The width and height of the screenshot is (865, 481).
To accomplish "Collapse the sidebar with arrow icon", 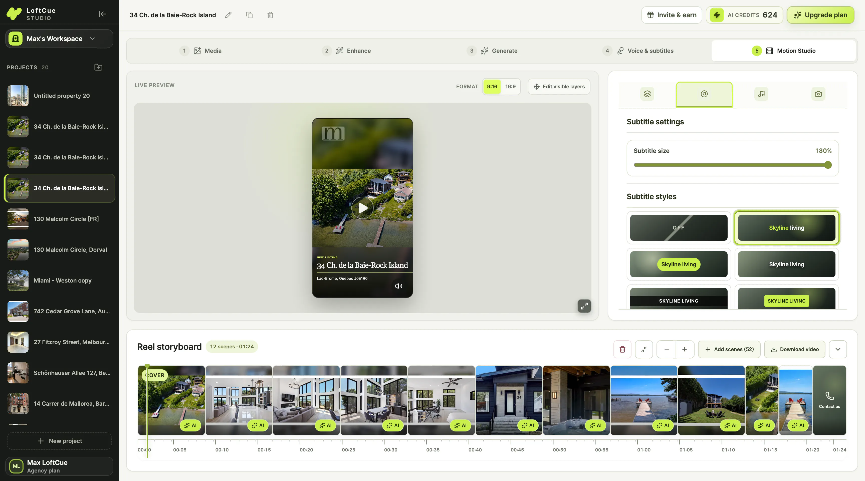I will pos(103,14).
